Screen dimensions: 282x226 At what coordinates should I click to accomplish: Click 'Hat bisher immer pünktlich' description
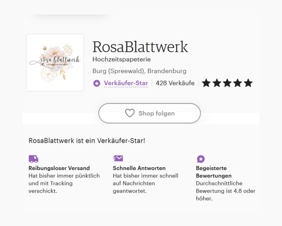tap(64, 183)
